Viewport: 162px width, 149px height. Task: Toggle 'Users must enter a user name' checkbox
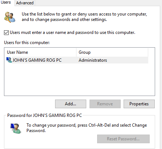pyautogui.click(x=6, y=32)
